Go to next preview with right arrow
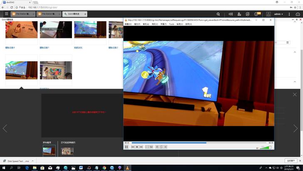The height and width of the screenshot is (171, 303). point(296,128)
